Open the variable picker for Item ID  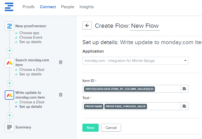pos(184,89)
